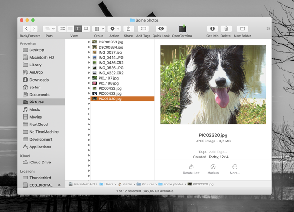Select Thunderbird under Locations

tap(41, 178)
